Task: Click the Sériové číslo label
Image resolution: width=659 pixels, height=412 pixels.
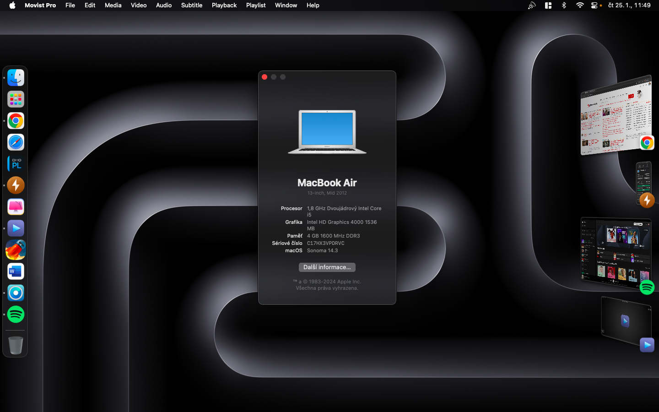Action: click(287, 244)
